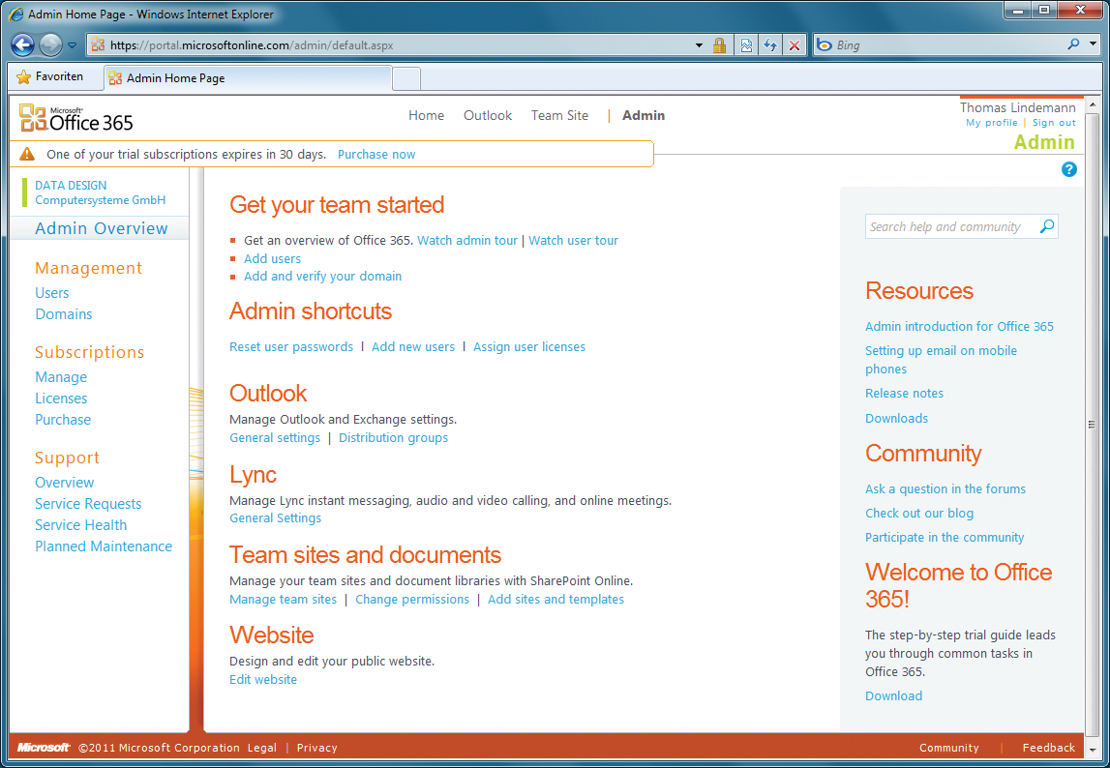This screenshot has height=768, width=1110.
Task: Click the Microsoft logo in the footer
Action: click(x=41, y=747)
